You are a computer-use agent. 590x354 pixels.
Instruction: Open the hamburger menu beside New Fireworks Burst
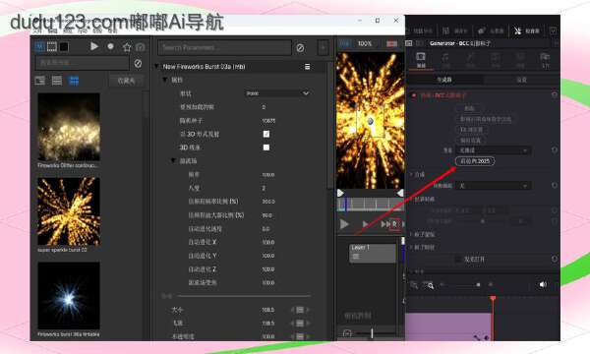308,67
